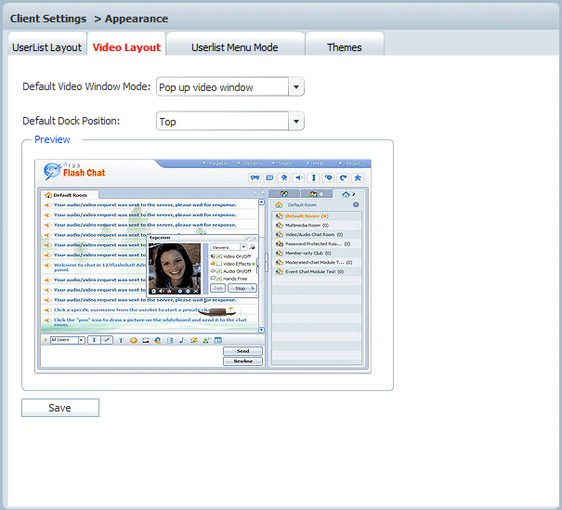Open the Default Dock Position dropdown

[x=295, y=122]
